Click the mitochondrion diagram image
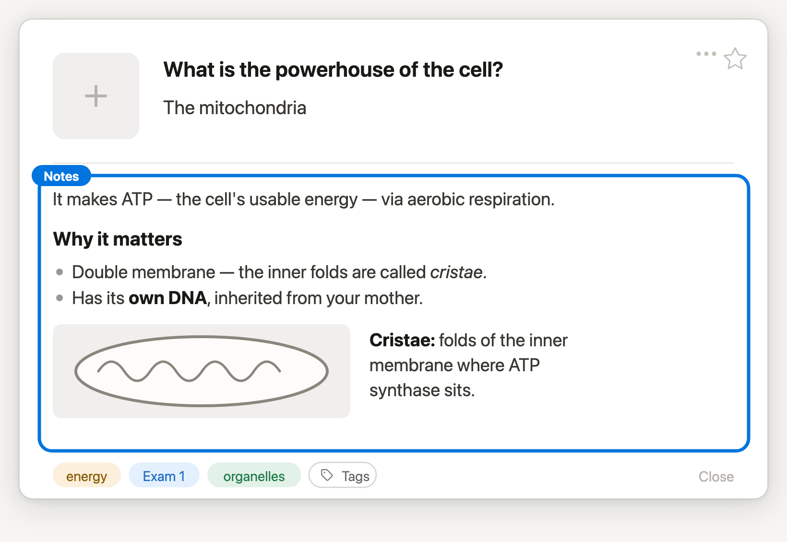The width and height of the screenshot is (787, 542). [202, 371]
